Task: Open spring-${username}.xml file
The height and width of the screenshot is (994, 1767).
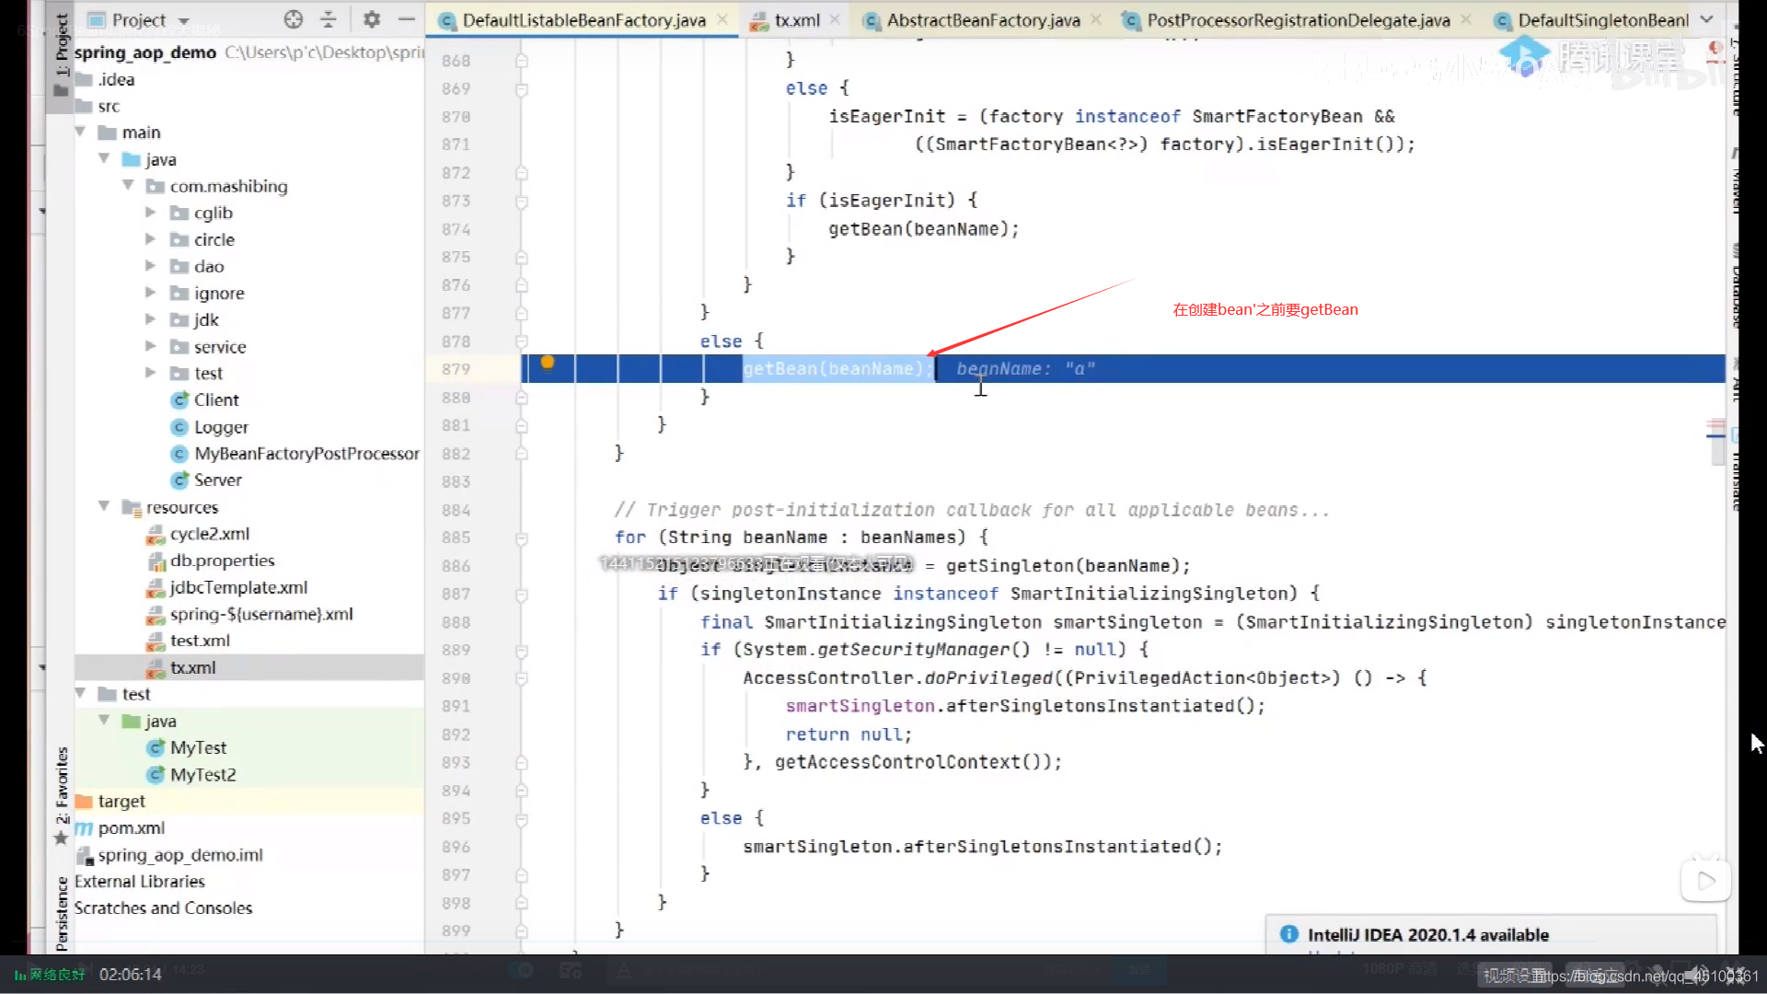Action: click(x=261, y=614)
